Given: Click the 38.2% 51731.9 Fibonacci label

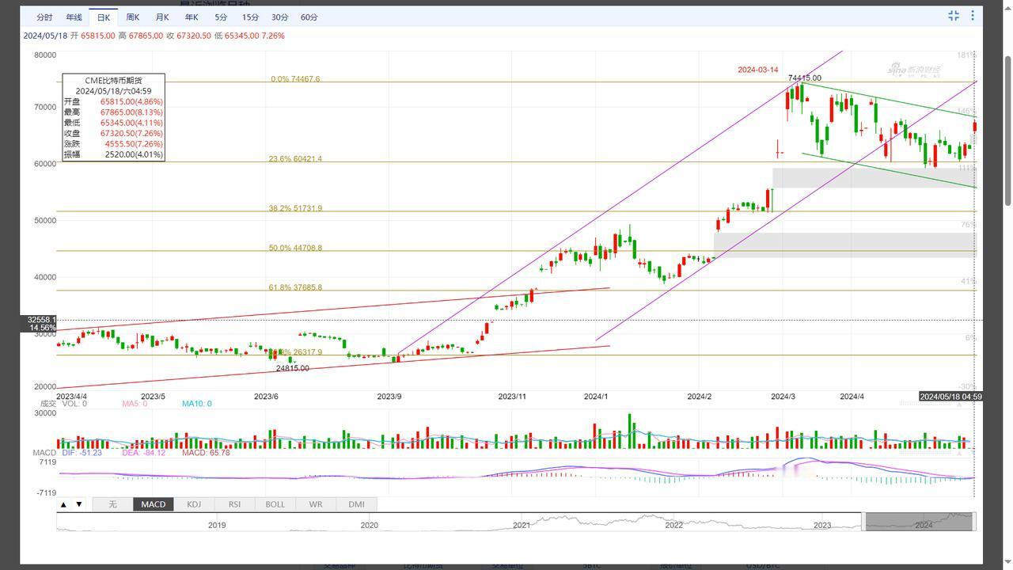Looking at the screenshot, I should pyautogui.click(x=295, y=208).
